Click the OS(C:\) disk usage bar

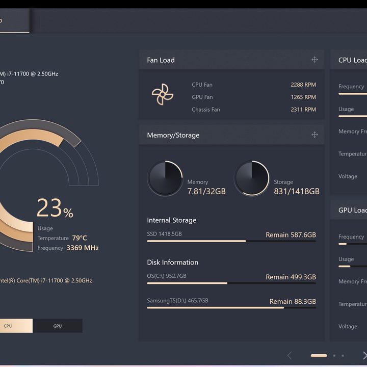pyautogui.click(x=231, y=283)
